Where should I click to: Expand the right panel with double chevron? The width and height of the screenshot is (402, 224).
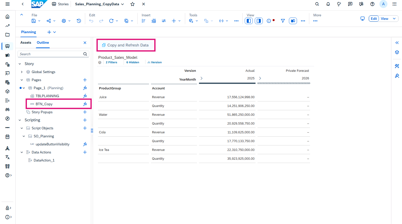(x=397, y=43)
